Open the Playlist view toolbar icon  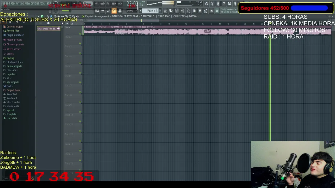(165, 11)
